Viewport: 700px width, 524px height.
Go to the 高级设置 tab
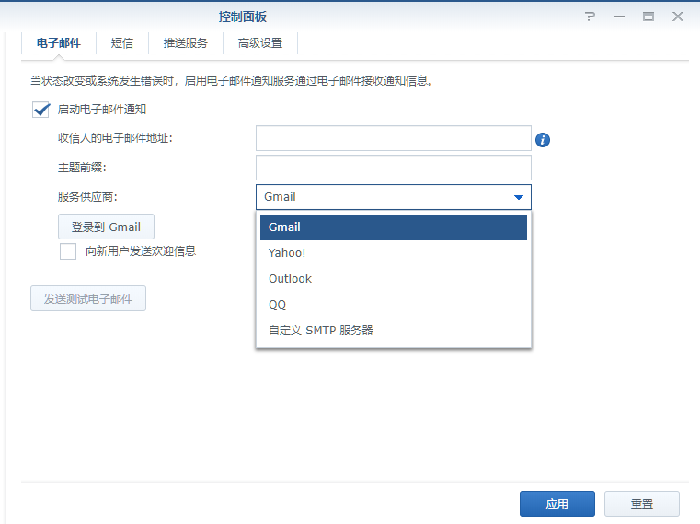click(x=259, y=43)
